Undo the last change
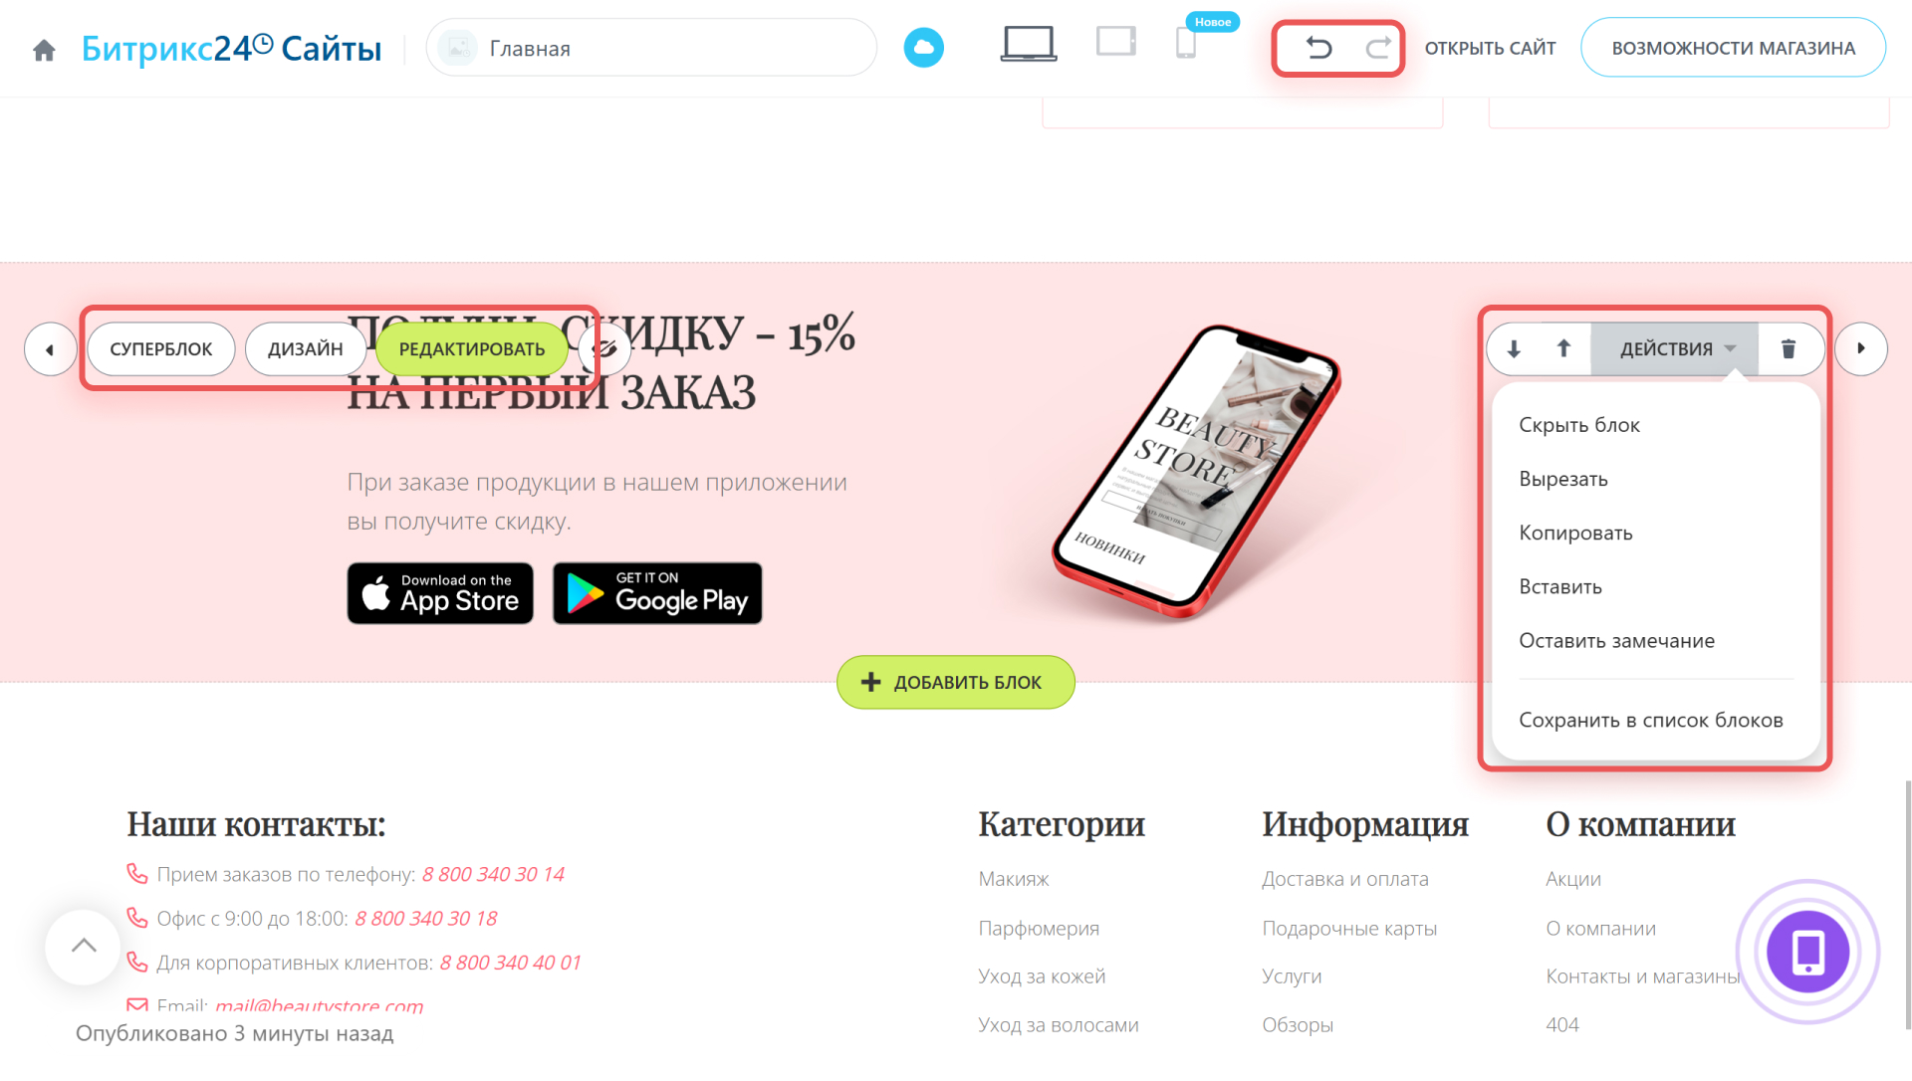 [1318, 48]
